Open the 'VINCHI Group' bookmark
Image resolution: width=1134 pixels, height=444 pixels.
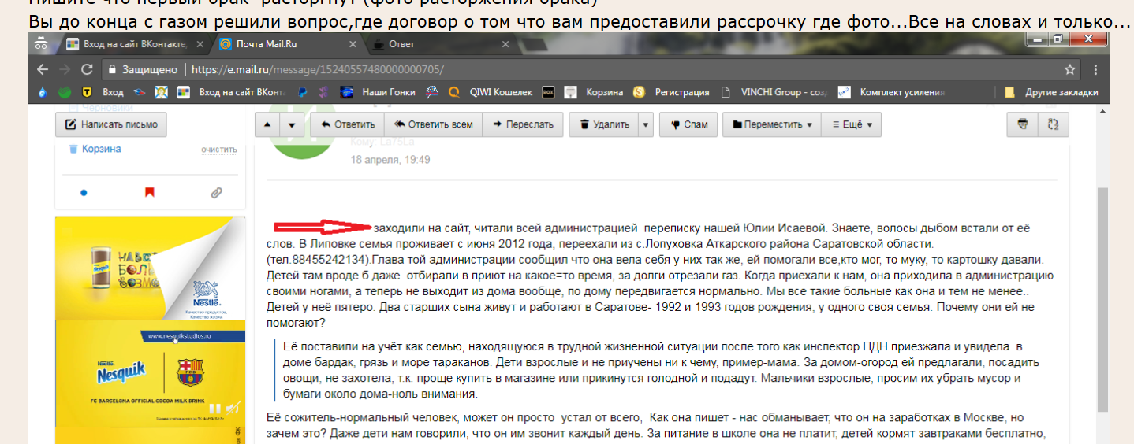pyautogui.click(x=773, y=92)
